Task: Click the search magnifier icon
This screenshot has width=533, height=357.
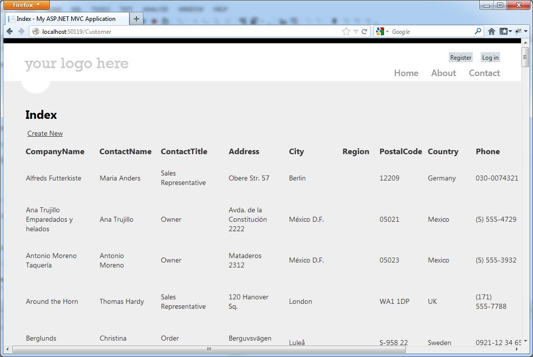Action: [x=478, y=31]
